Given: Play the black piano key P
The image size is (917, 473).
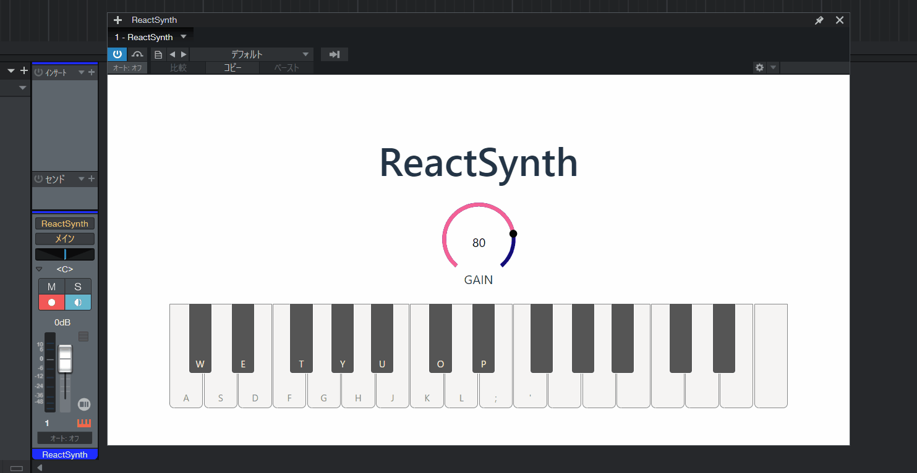Looking at the screenshot, I should [484, 338].
